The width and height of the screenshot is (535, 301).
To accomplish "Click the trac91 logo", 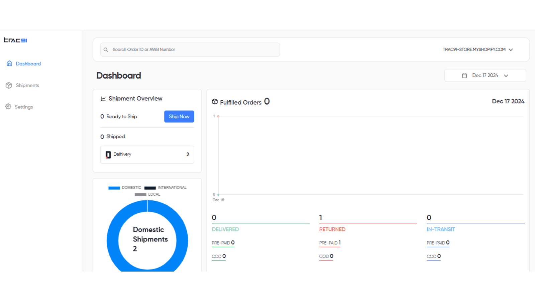I will pos(15,40).
